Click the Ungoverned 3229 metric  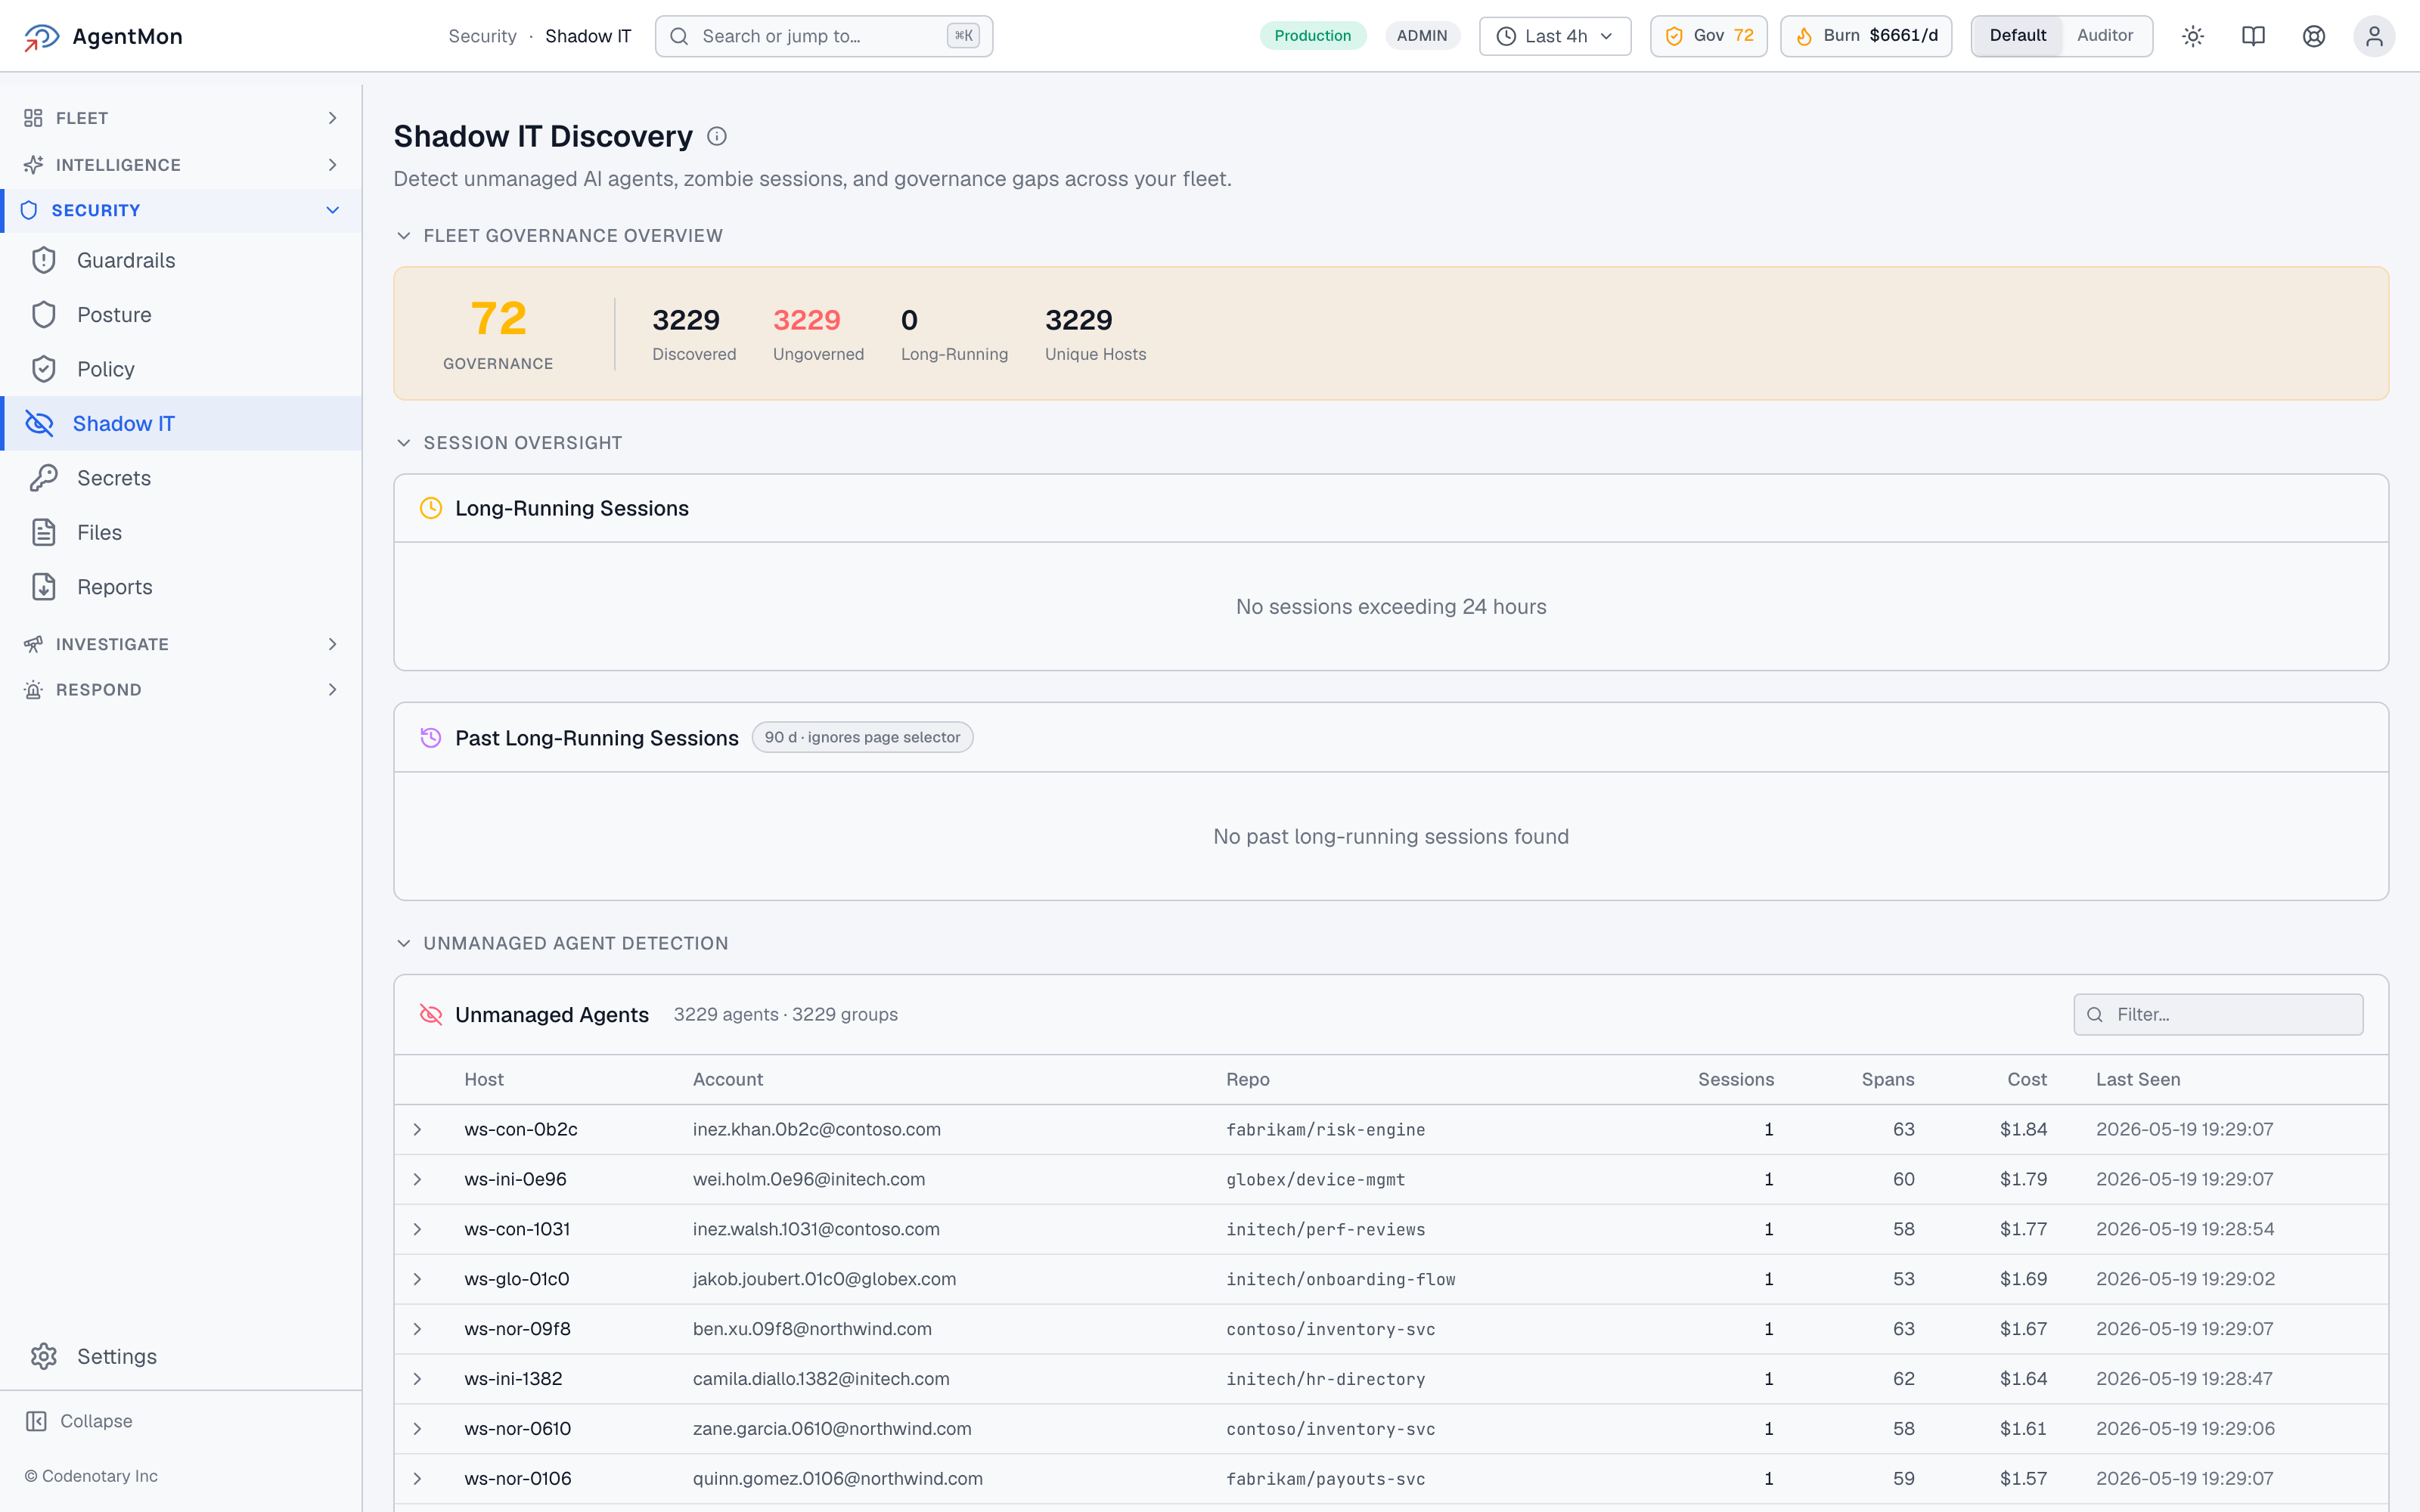click(x=818, y=334)
